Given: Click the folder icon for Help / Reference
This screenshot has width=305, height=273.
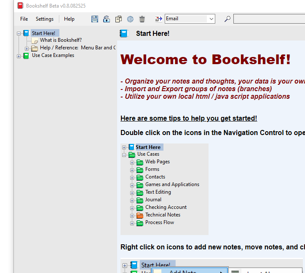Looking at the screenshot, I should tap(35, 48).
